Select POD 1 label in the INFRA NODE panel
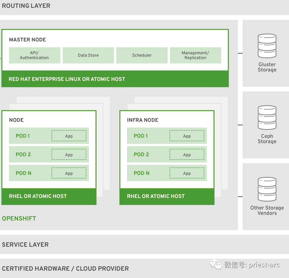The image size is (289, 278). pyautogui.click(x=141, y=136)
